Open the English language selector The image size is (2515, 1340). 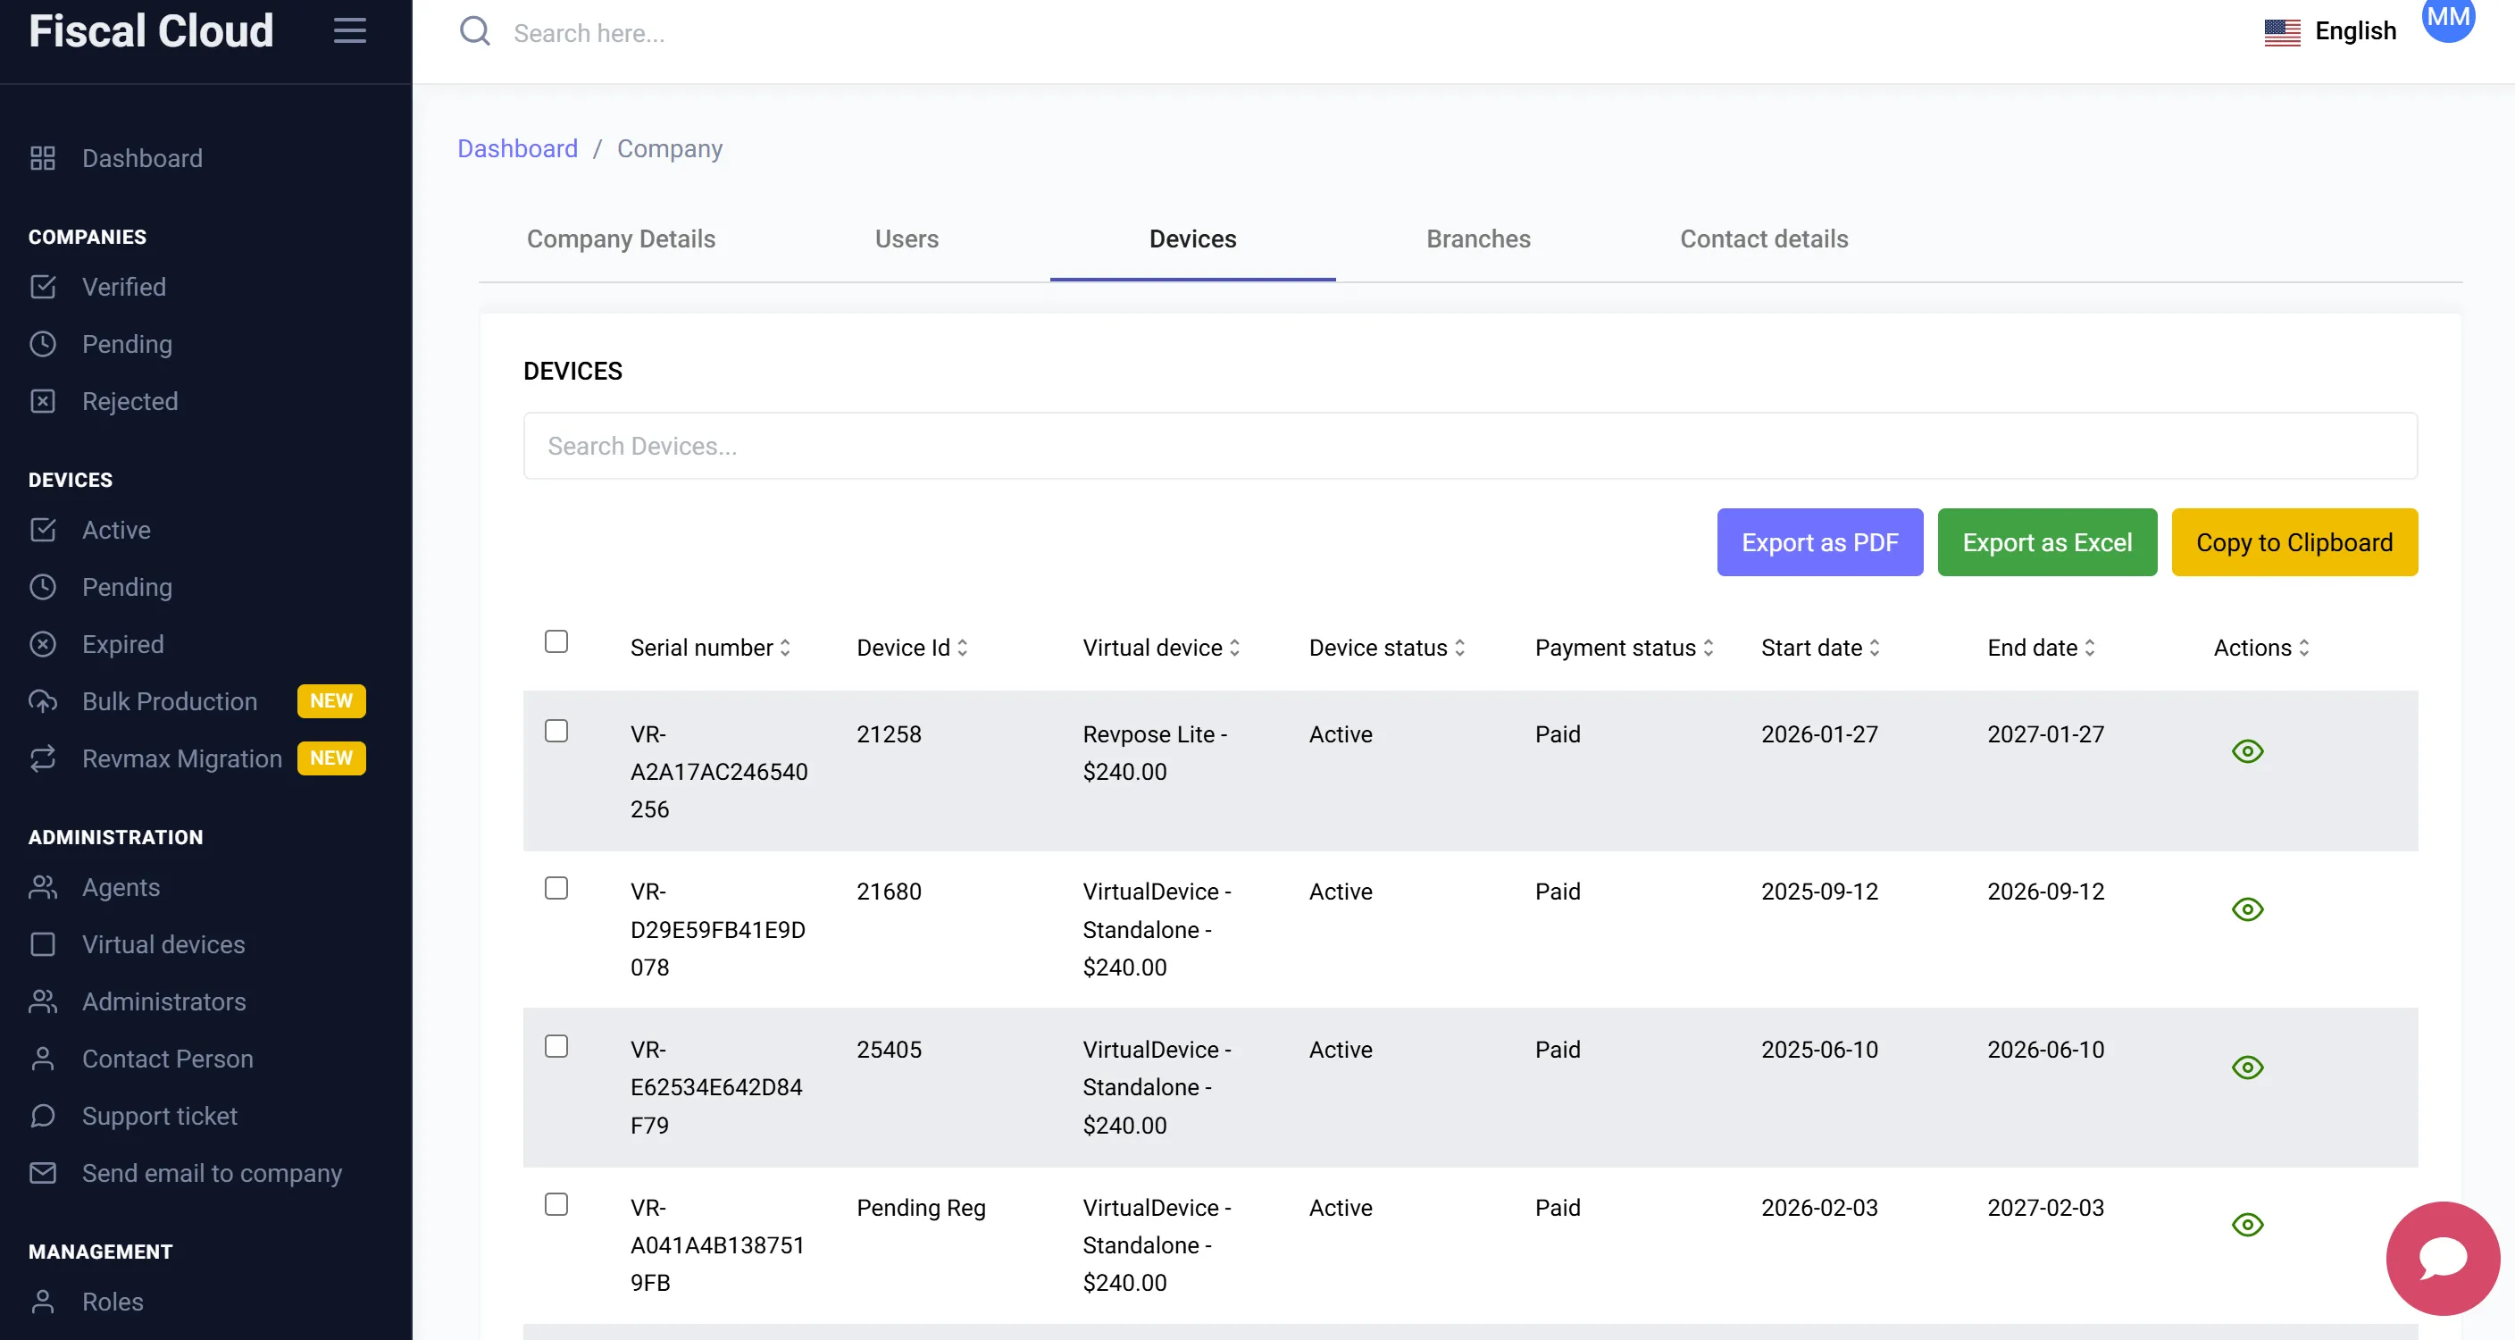point(2329,31)
